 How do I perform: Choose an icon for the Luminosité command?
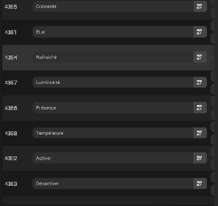(200, 82)
